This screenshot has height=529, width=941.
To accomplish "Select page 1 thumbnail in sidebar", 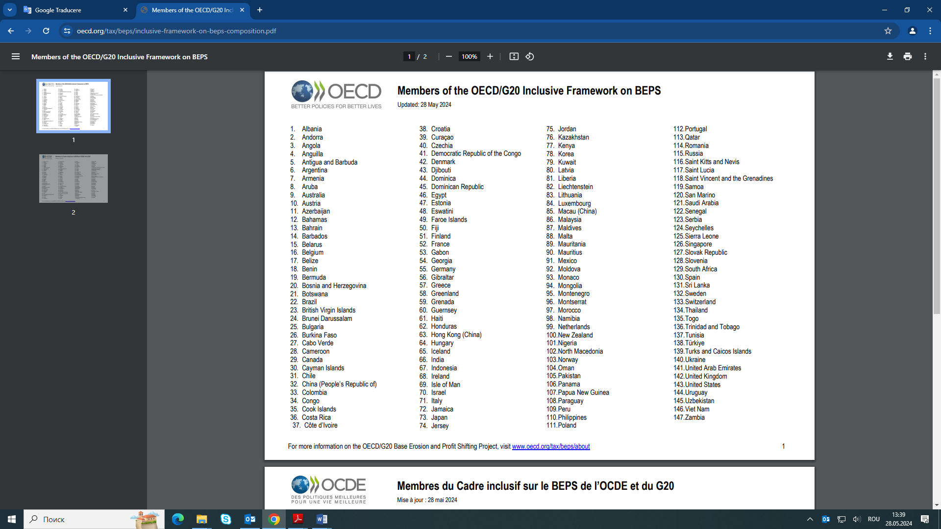I will [x=74, y=106].
